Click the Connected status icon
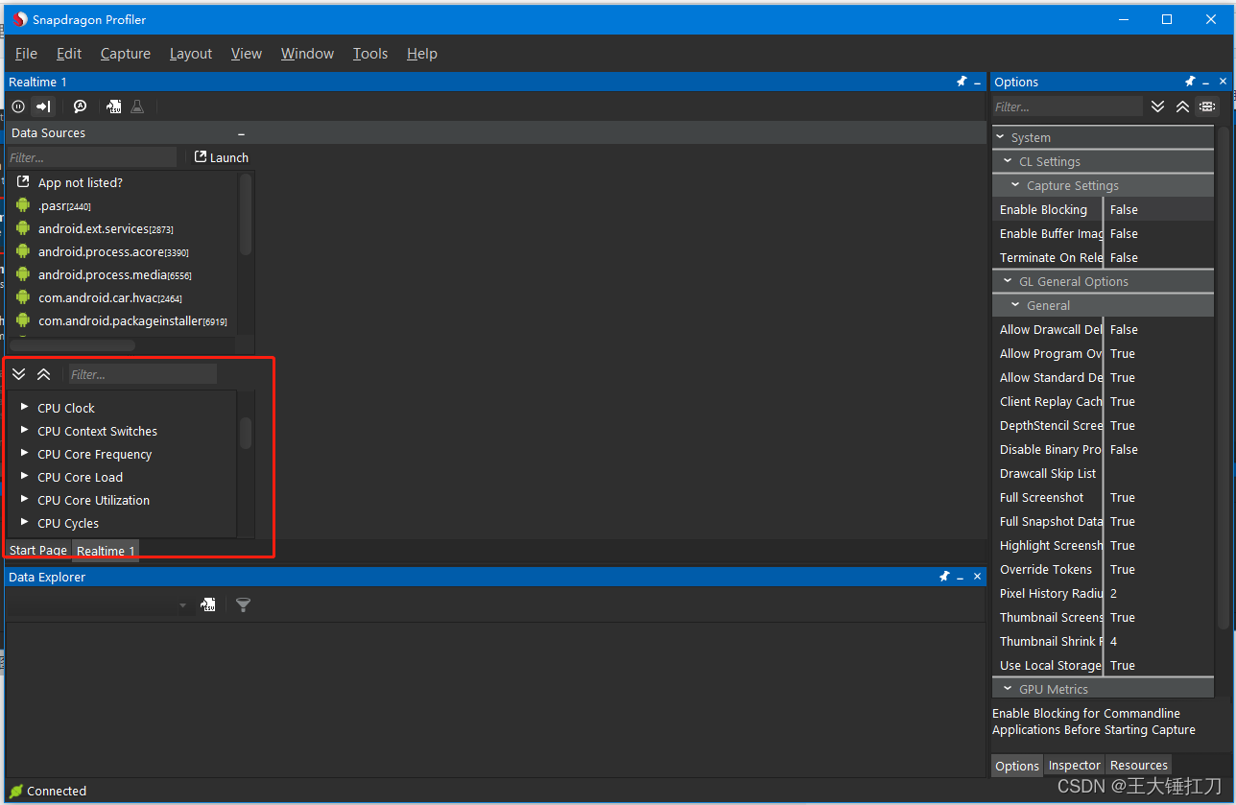This screenshot has height=805, width=1236. pos(16,791)
